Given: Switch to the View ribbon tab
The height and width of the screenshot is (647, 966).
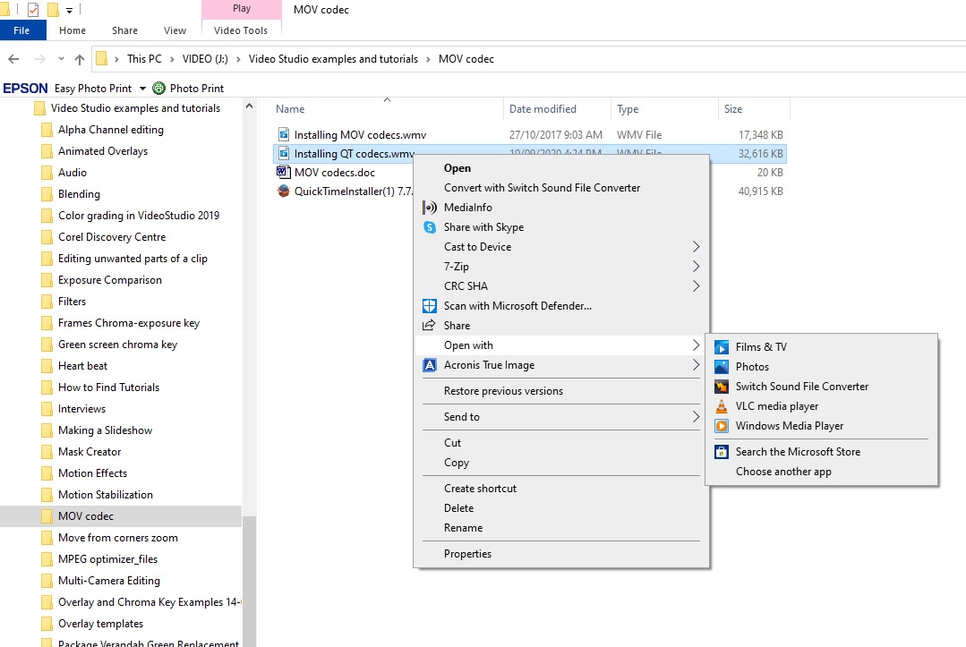Looking at the screenshot, I should [x=175, y=30].
